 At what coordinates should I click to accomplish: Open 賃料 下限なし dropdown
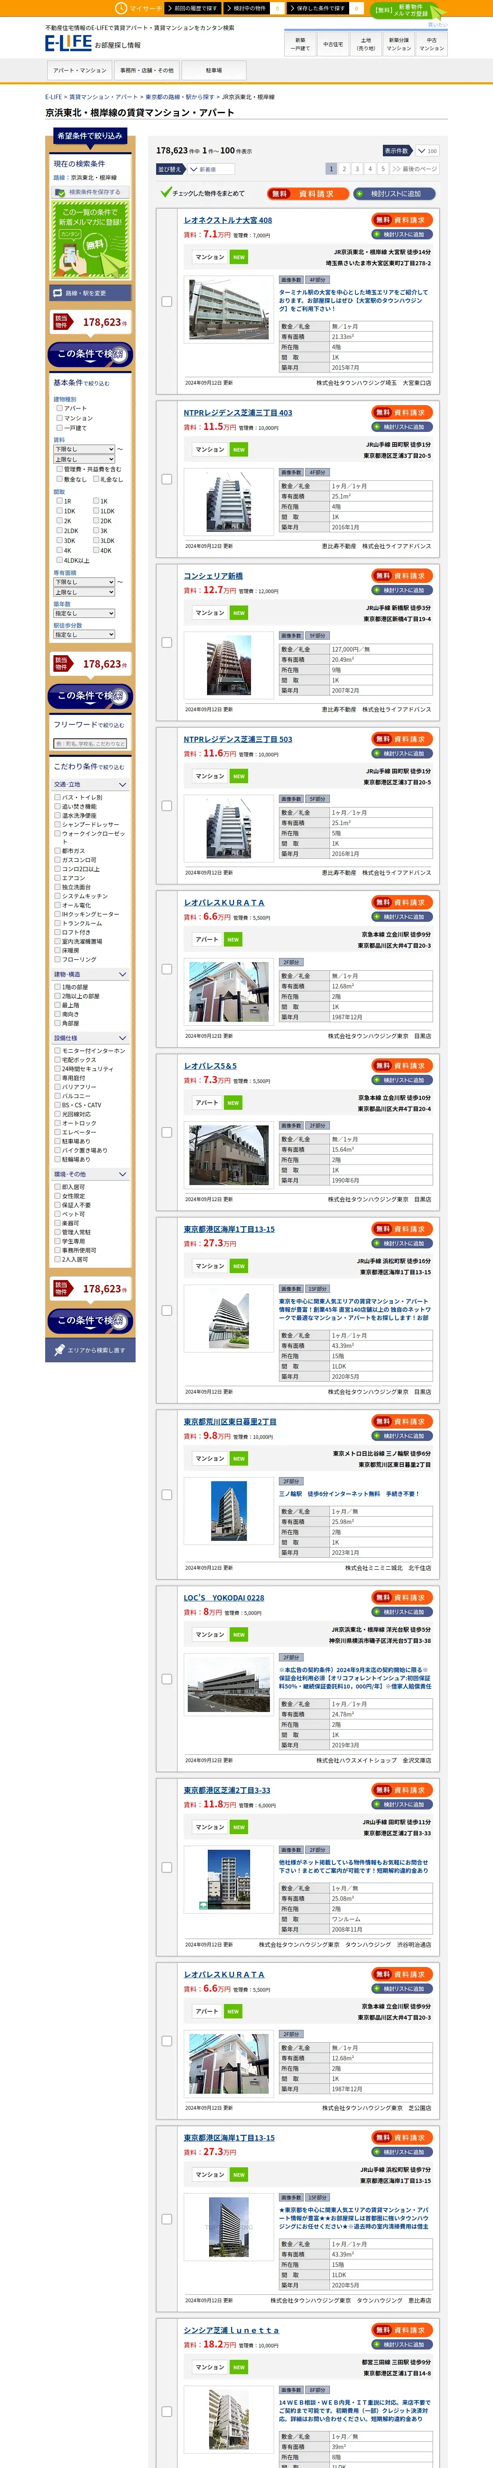point(84,449)
